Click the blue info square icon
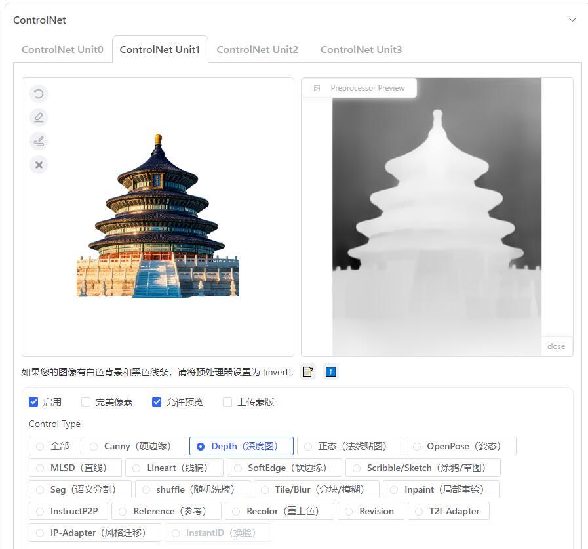The height and width of the screenshot is (549, 588). click(331, 372)
